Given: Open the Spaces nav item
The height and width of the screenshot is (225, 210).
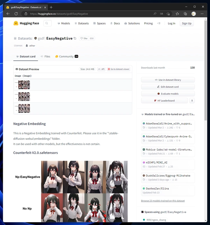Looking at the screenshot, I should pos(99,23).
